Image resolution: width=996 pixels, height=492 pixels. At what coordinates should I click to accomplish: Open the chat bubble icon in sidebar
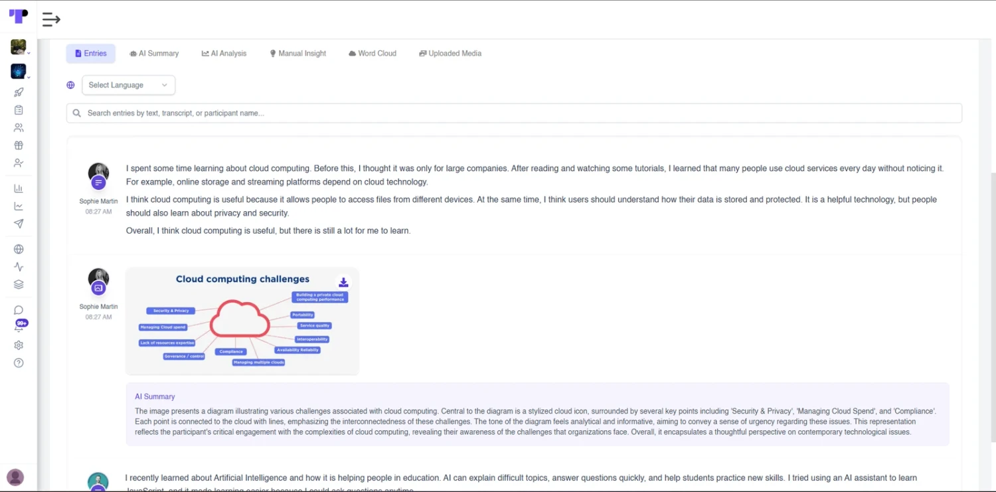pyautogui.click(x=19, y=310)
